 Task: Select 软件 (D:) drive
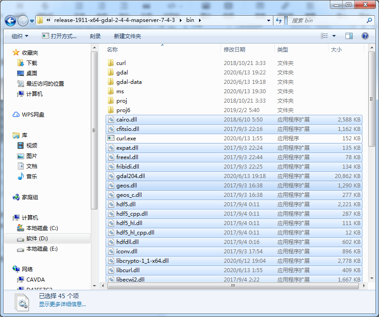click(47, 238)
